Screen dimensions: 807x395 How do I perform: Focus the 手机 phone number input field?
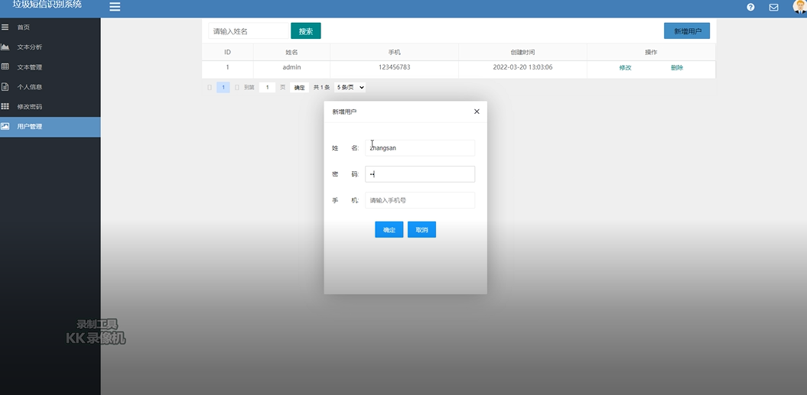(x=420, y=200)
